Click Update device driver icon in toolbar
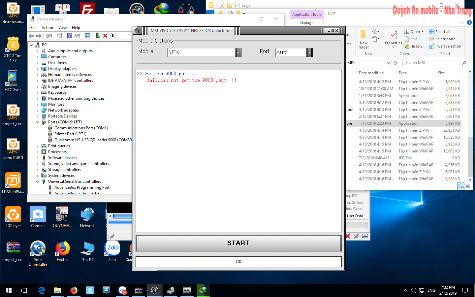 (x=98, y=36)
